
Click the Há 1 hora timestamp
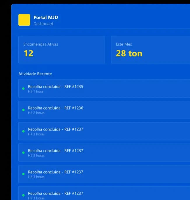coord(36,92)
